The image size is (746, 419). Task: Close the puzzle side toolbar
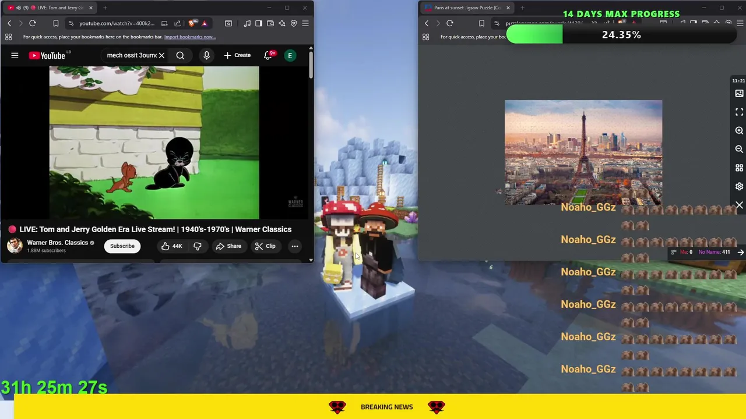739,205
